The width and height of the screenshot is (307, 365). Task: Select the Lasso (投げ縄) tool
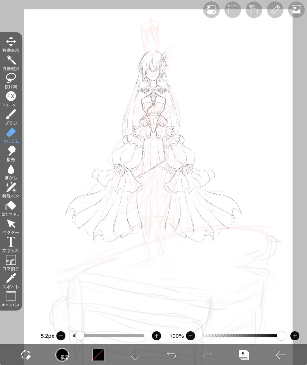(11, 81)
